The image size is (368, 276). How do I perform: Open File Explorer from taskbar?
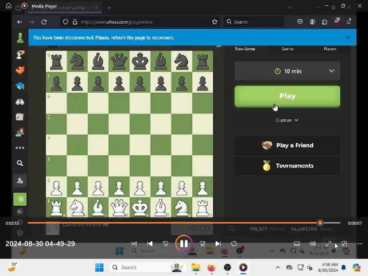[x=195, y=267]
